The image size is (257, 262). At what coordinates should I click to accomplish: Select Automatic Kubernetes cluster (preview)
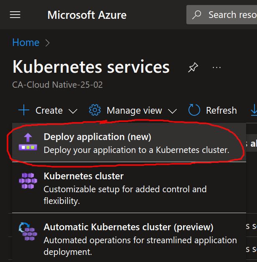pyautogui.click(x=129, y=238)
